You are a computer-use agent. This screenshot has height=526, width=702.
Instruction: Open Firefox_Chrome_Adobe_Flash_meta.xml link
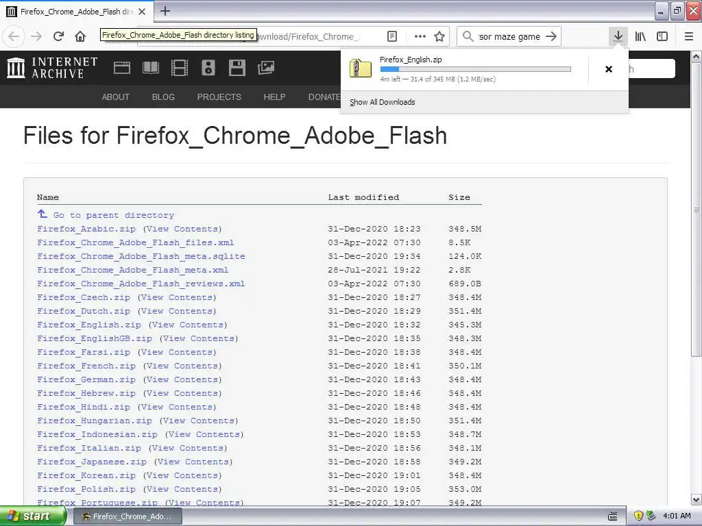132,270
